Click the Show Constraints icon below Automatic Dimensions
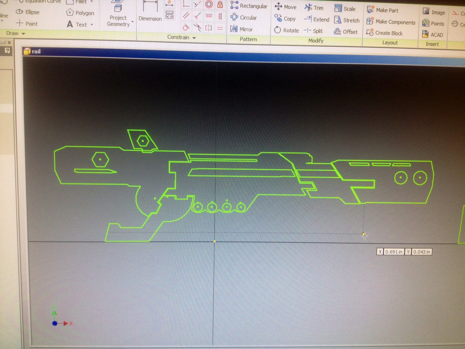Screen dimensions: 465x349 point(169,15)
